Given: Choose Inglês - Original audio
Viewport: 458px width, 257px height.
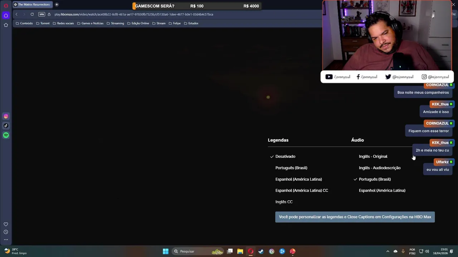Looking at the screenshot, I should click(373, 156).
